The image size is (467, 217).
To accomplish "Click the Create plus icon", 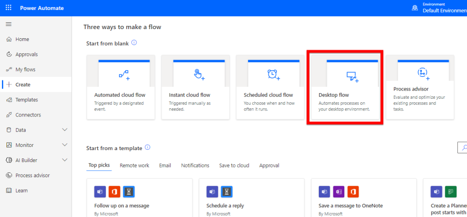I will pyautogui.click(x=9, y=85).
